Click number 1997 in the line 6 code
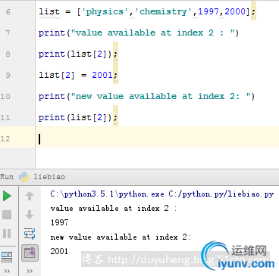Screen dimensions: 279x276 (x=208, y=11)
